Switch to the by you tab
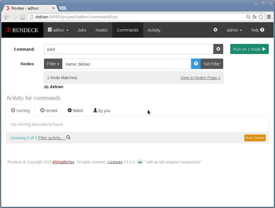This screenshot has width=275, height=208. (102, 111)
